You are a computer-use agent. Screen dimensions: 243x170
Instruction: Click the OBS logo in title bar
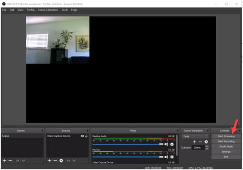click(4, 4)
